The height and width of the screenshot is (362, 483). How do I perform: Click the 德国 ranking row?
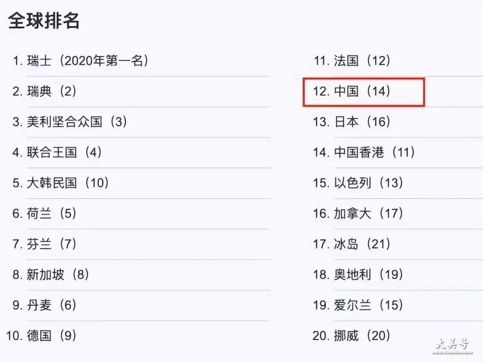[x=41, y=336]
